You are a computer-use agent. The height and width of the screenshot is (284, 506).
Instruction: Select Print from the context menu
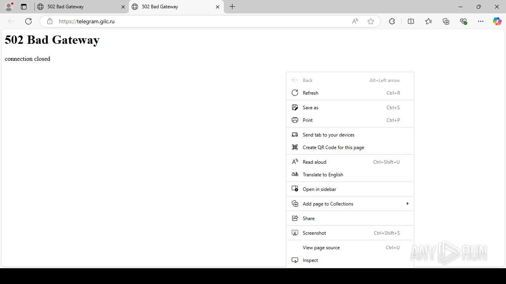350,120
